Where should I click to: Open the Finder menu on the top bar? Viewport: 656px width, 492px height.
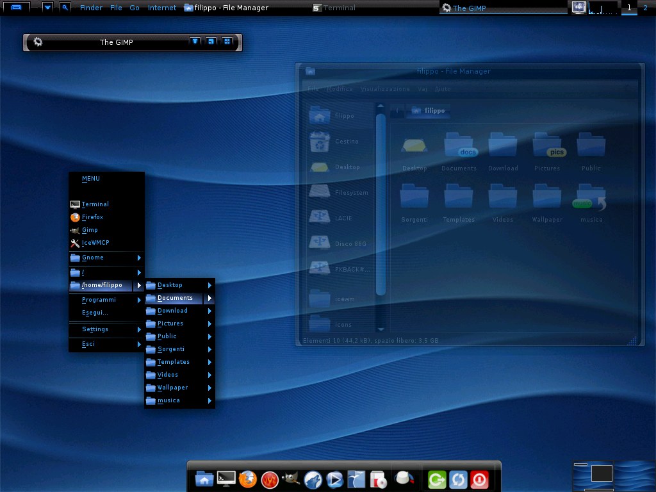point(91,8)
